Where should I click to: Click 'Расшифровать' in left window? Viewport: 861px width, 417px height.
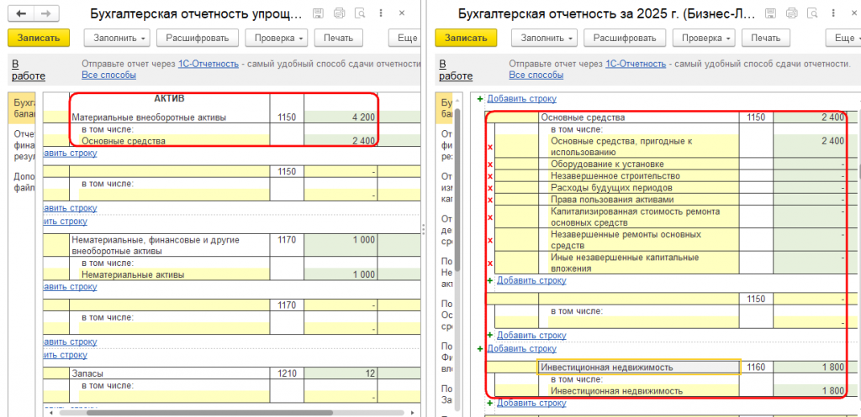point(198,38)
